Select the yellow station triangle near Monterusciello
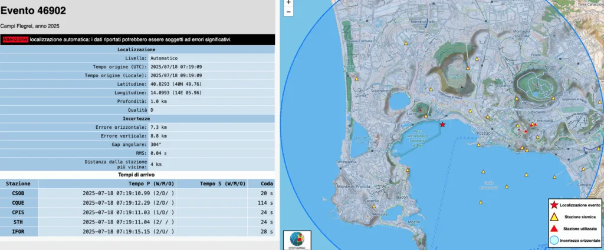This screenshot has width=604, height=250. pos(406,44)
